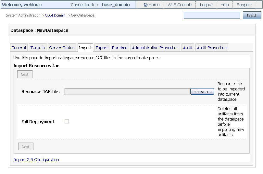263x174 pixels.
Task: Open the Runtime tab
Action: (x=119, y=48)
